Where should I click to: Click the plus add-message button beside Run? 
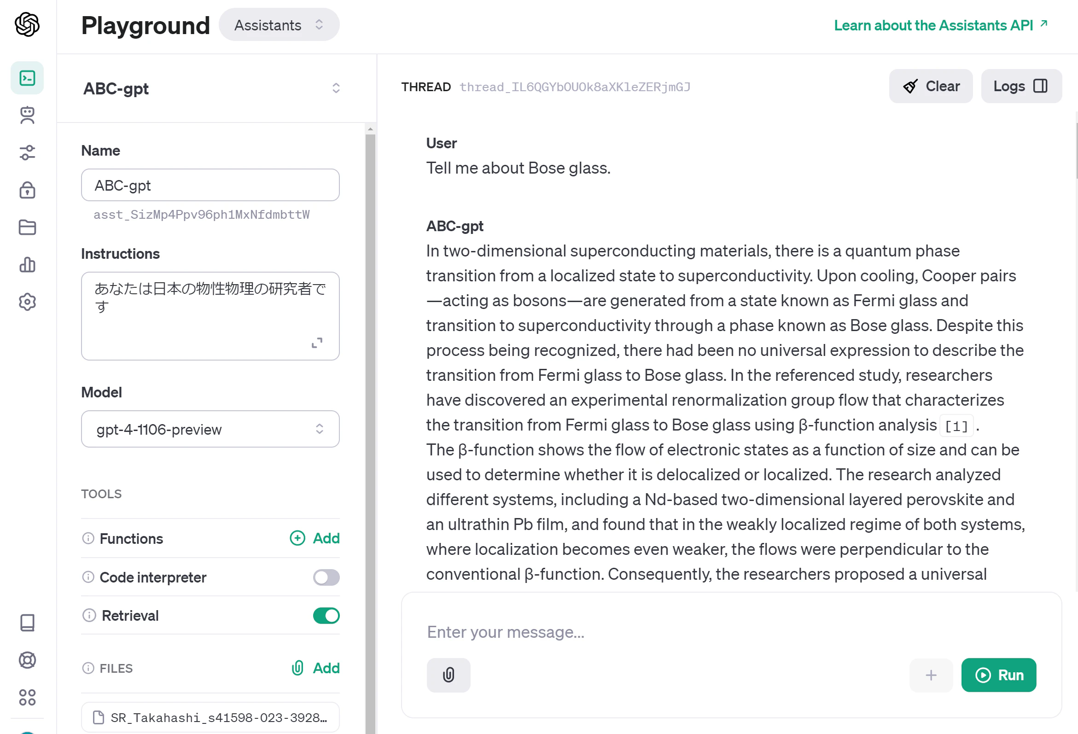[x=931, y=675]
